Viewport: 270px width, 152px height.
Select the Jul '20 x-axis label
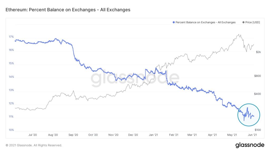(32, 135)
